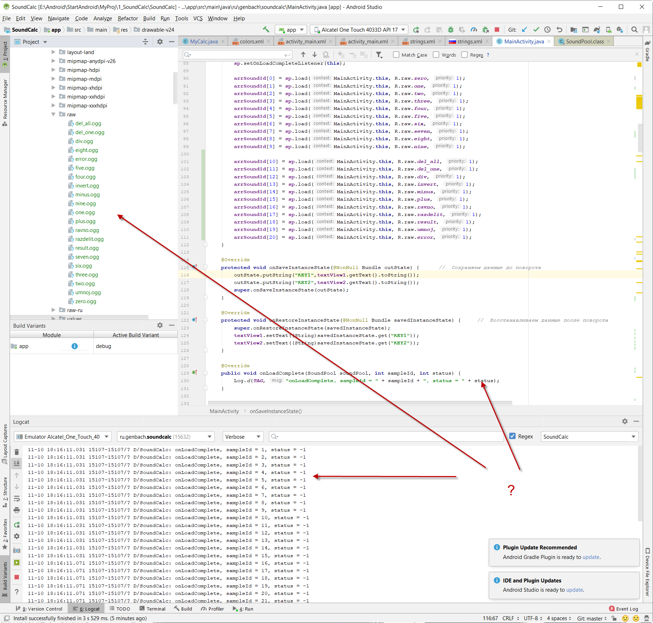Open the Analyze menu
Image resolution: width=653 pixels, height=623 pixels.
coord(102,19)
